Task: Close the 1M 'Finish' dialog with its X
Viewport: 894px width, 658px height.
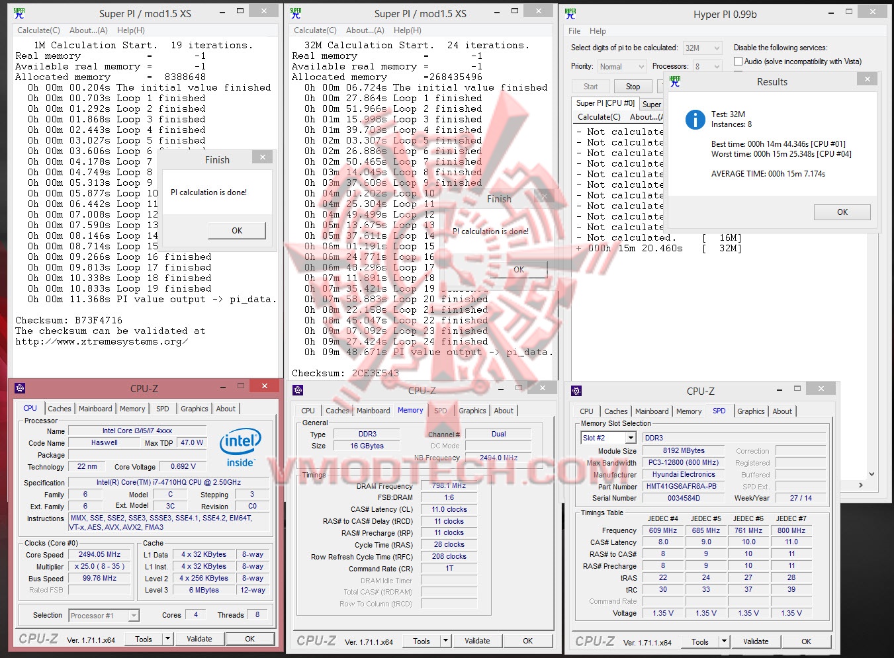Action: pyautogui.click(x=262, y=157)
